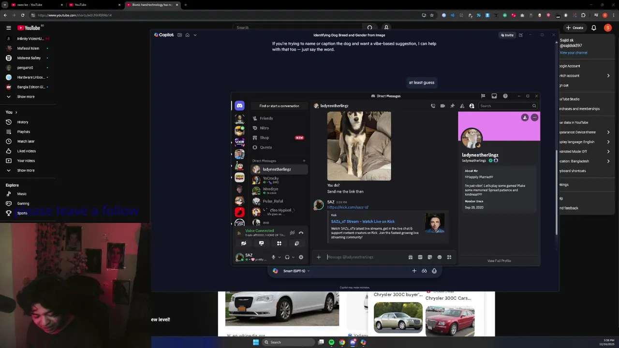Open Friends in Discord sidebar

click(279, 118)
